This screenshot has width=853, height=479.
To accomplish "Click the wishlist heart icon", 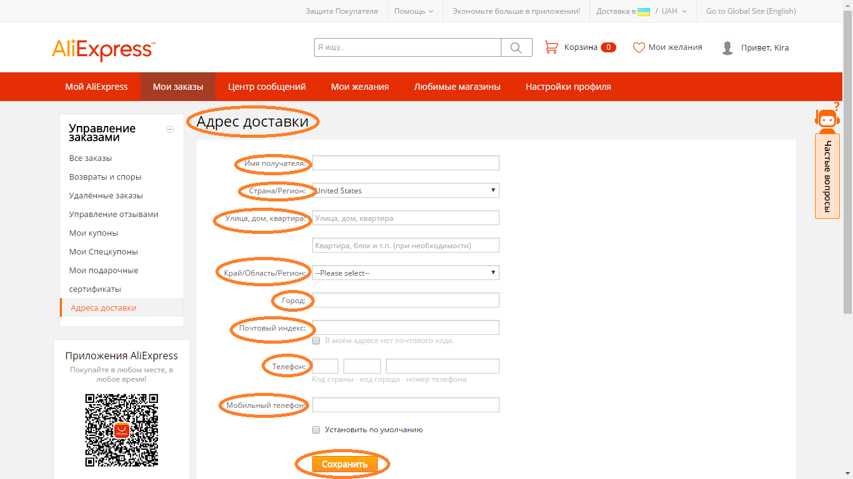I will point(639,47).
